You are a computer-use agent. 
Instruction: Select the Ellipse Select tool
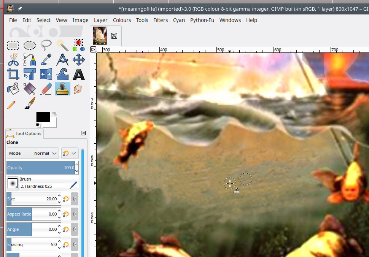point(30,45)
